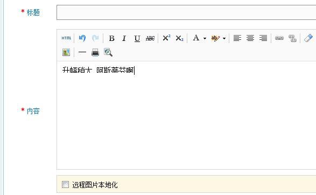The height and width of the screenshot is (195, 316).
Task: Switch to HTML source mode
Action: coord(66,38)
